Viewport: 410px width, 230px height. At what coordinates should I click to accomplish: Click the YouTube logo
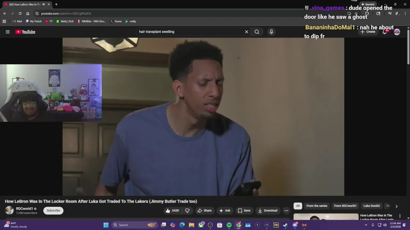click(25, 32)
